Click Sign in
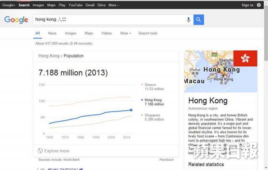 (x=247, y=5)
